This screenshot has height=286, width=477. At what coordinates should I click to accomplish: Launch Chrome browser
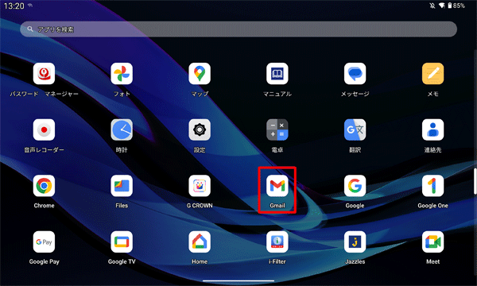click(x=44, y=186)
